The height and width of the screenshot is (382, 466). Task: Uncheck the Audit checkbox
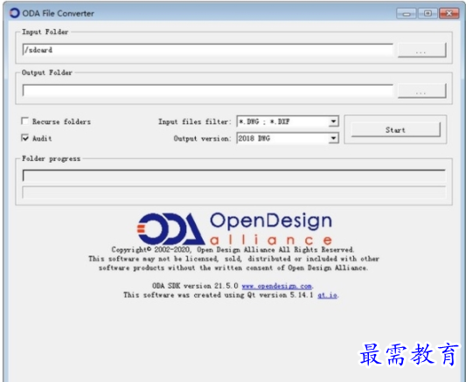click(x=25, y=138)
